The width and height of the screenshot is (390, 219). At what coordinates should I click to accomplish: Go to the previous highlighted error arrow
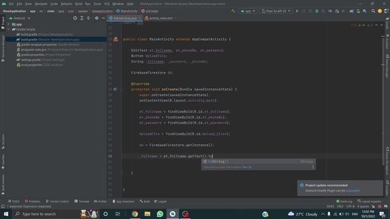[377, 25]
